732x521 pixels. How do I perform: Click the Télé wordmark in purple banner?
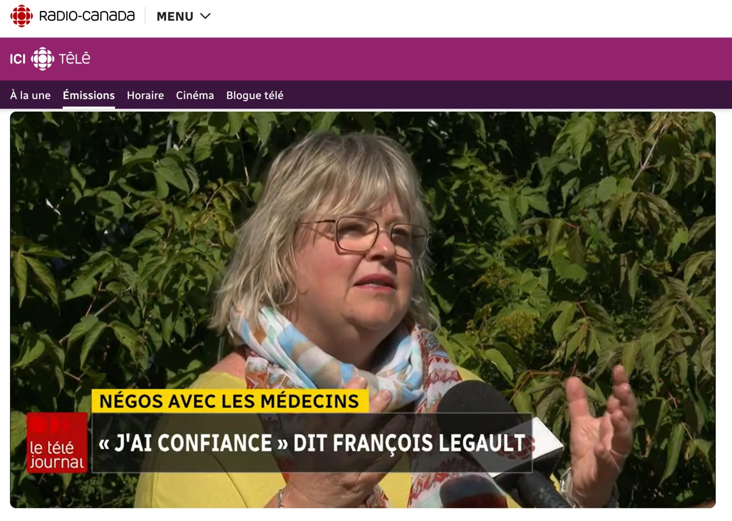pyautogui.click(x=74, y=58)
